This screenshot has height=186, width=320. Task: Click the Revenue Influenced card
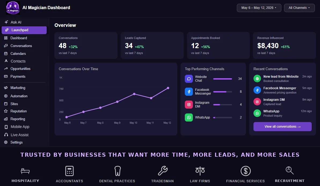tap(284, 45)
